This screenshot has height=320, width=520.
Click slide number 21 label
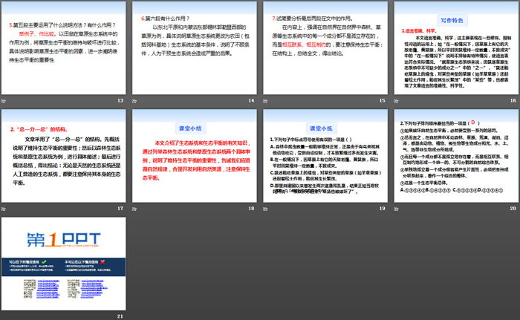pos(120,316)
